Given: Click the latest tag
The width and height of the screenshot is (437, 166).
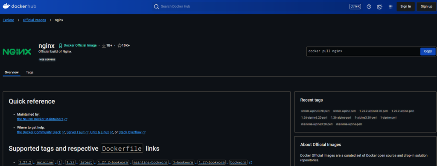Looking at the screenshot, I should pyautogui.click(x=86, y=163).
